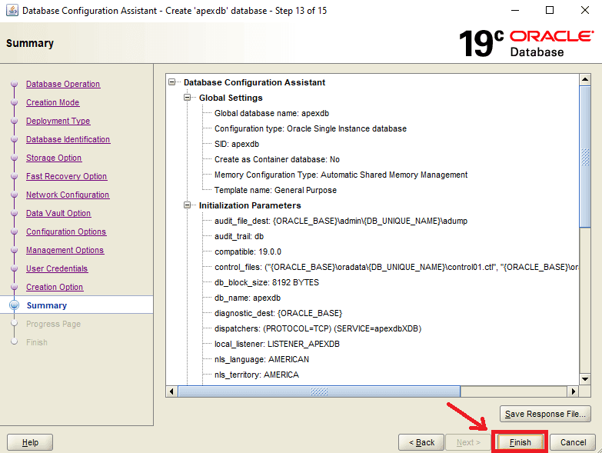Go to User Credentials step
The width and height of the screenshot is (602, 453).
pyautogui.click(x=57, y=268)
